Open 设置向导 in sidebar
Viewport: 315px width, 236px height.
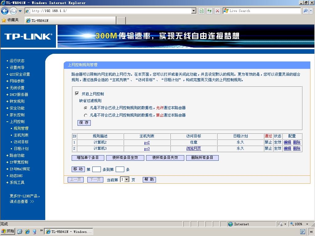coord(17,68)
